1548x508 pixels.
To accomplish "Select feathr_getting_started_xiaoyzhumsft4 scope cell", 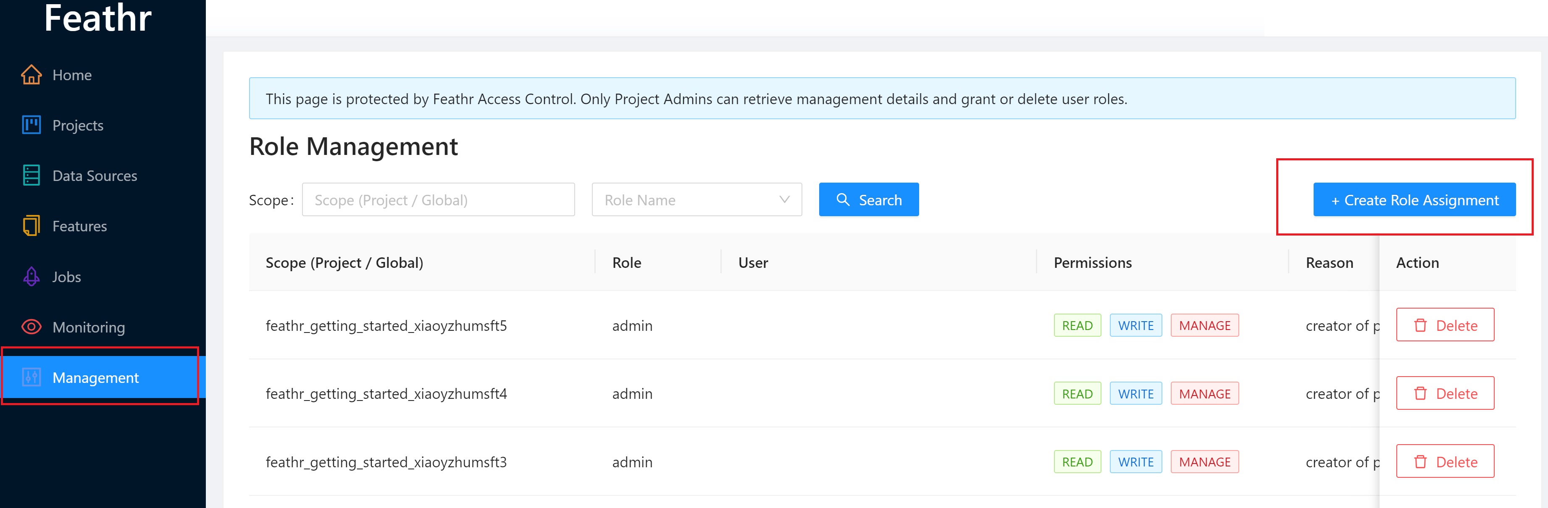I will point(386,393).
